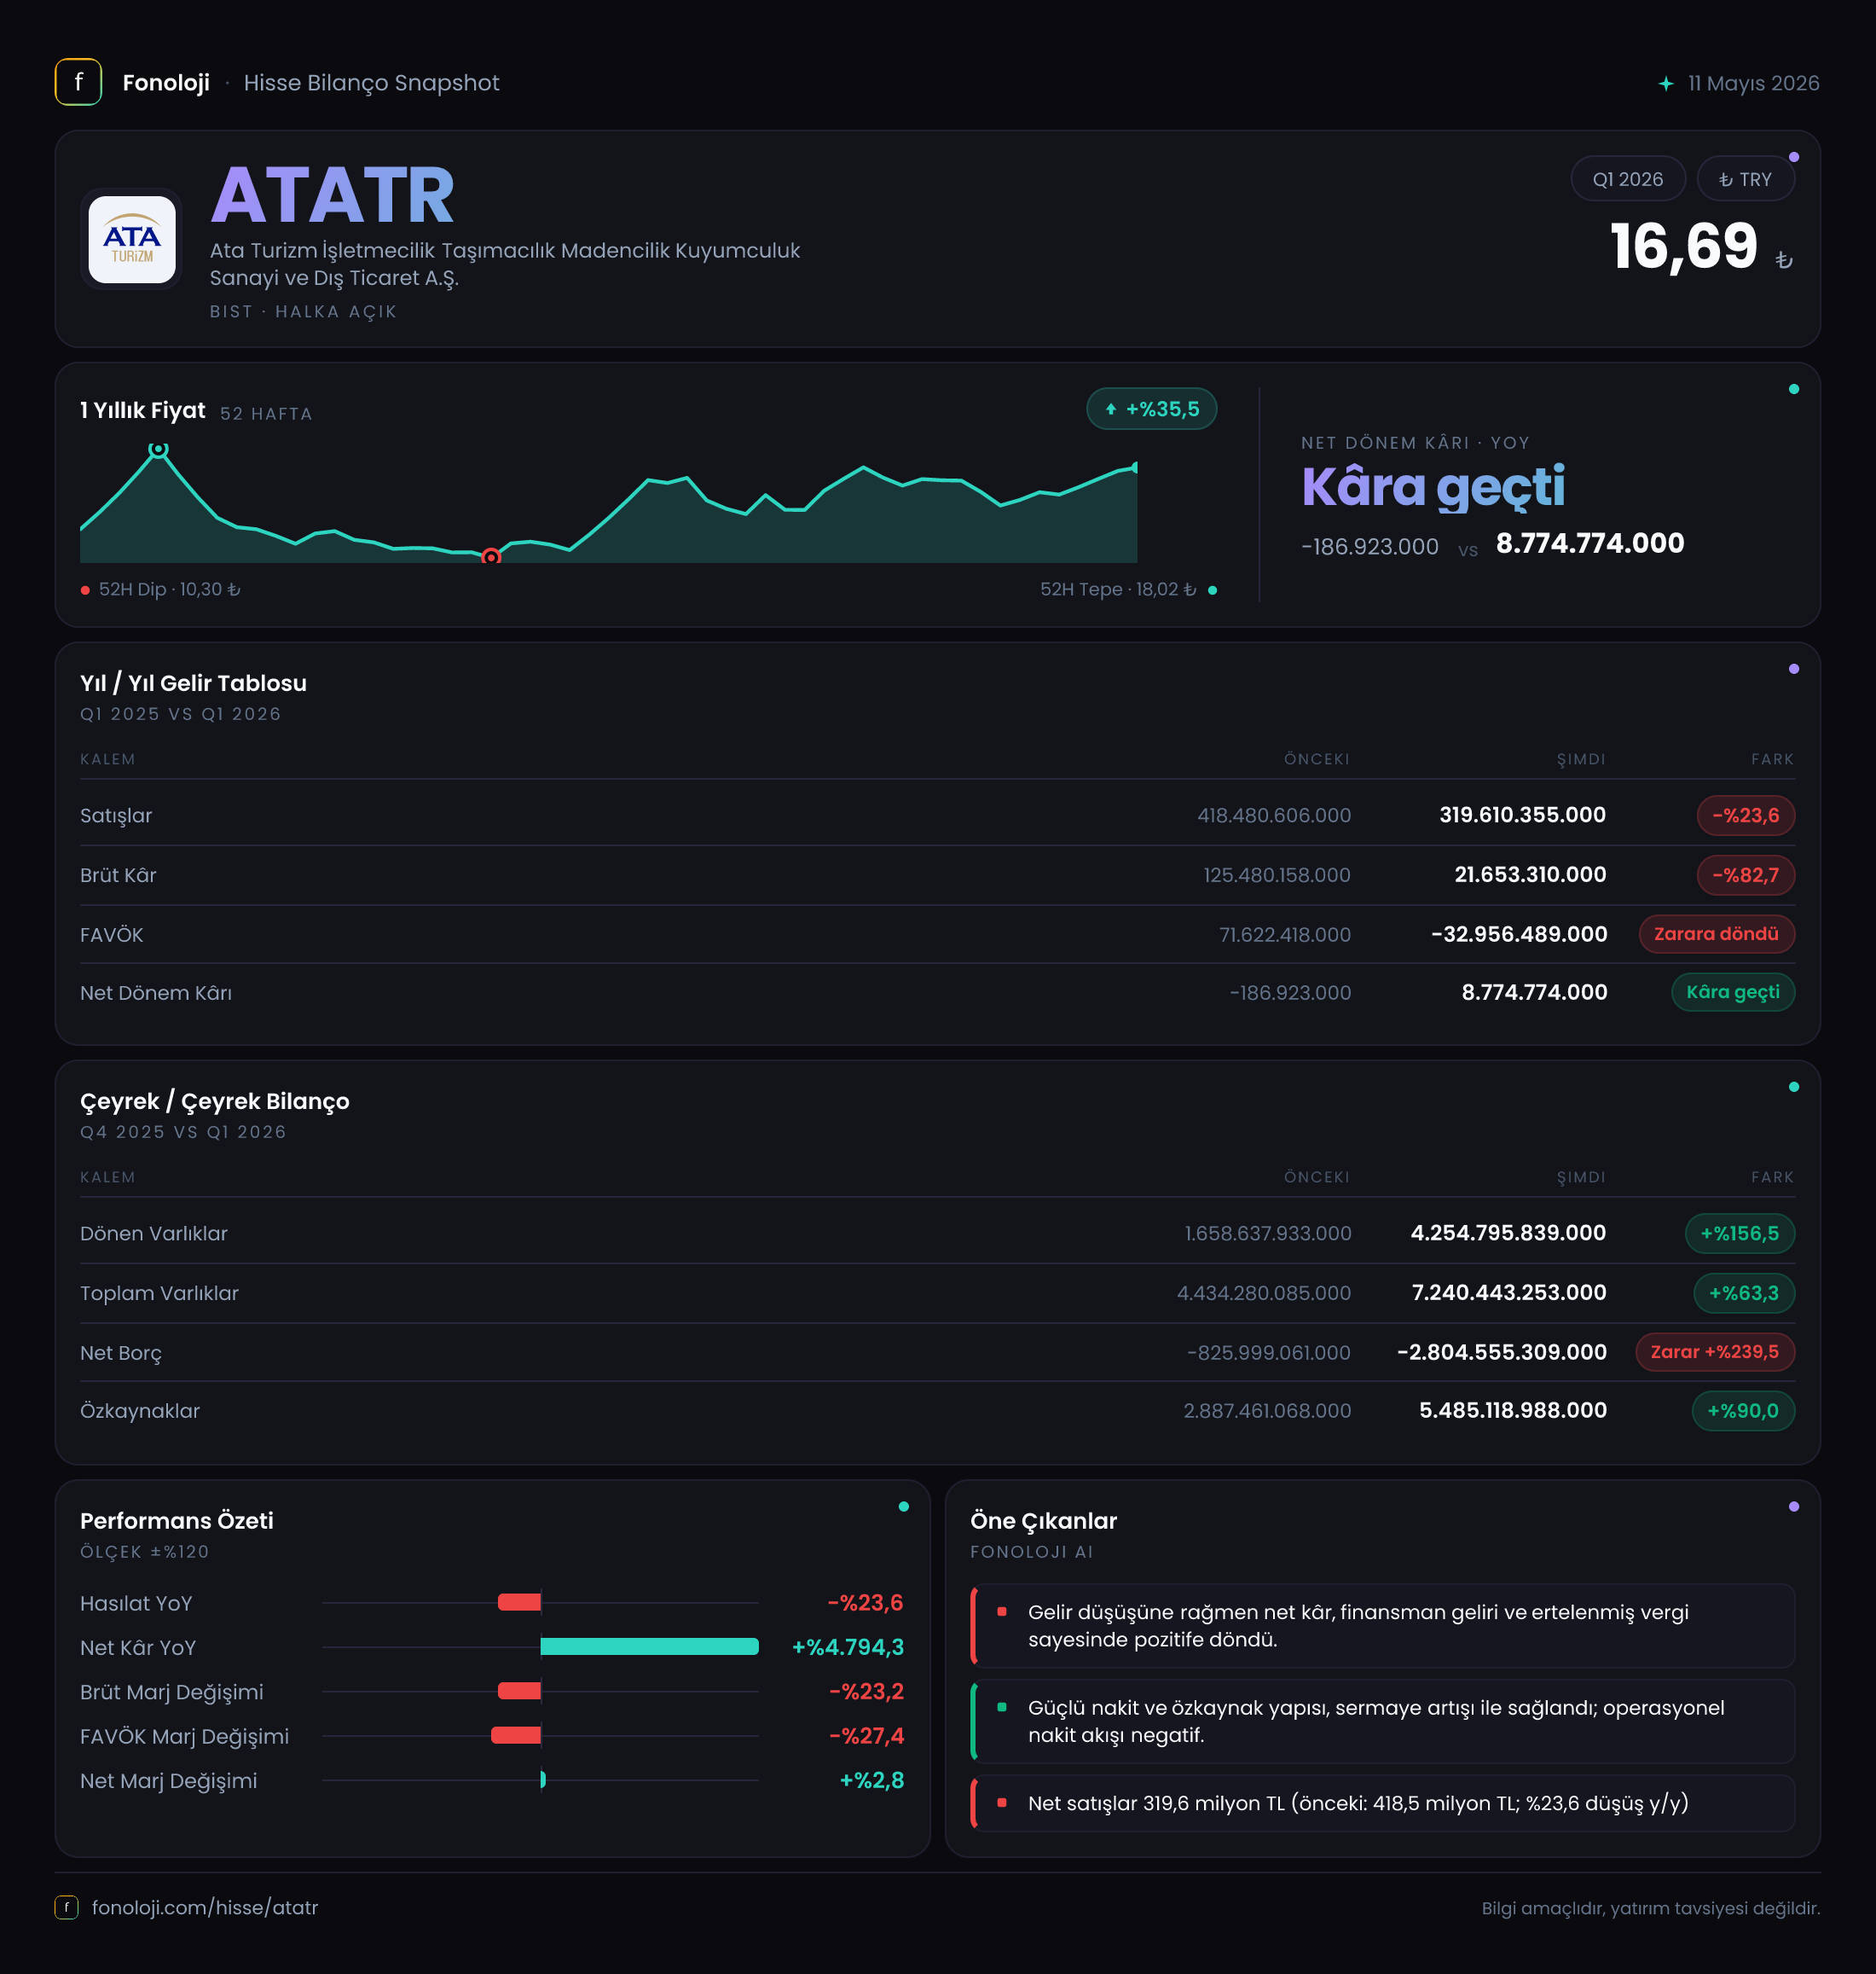The image size is (1876, 1974).
Task: Click the red 52-week low marker on chart
Action: 491,557
